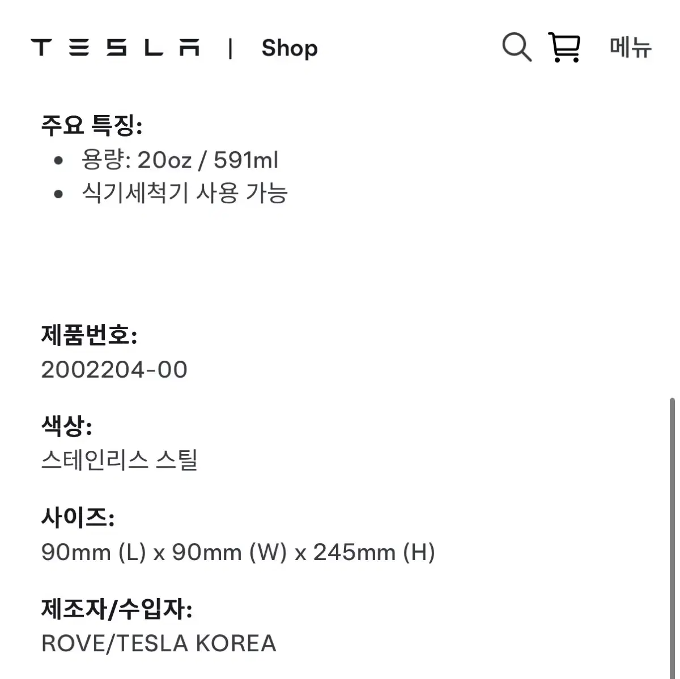Click the bullet before 용량

(58, 161)
